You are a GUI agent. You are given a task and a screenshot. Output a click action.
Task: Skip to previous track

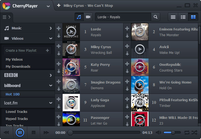(x=6, y=132)
